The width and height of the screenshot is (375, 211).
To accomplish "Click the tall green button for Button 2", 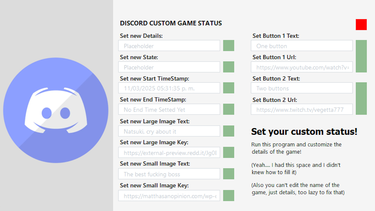I will 361,98.
